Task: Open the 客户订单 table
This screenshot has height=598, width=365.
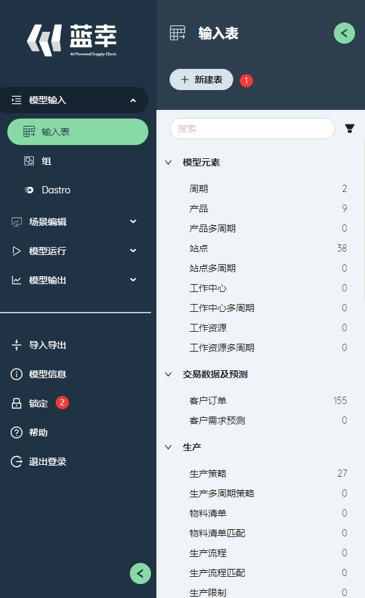Action: [268, 401]
